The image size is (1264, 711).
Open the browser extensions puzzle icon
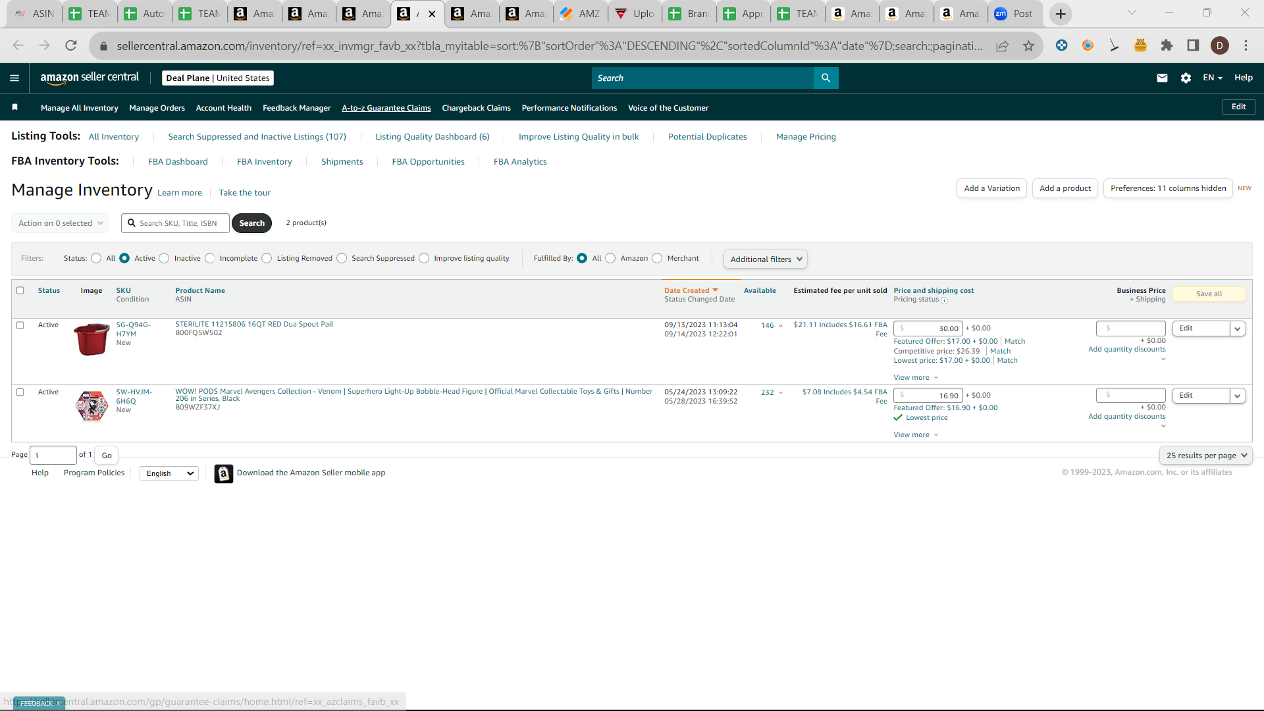(x=1167, y=45)
